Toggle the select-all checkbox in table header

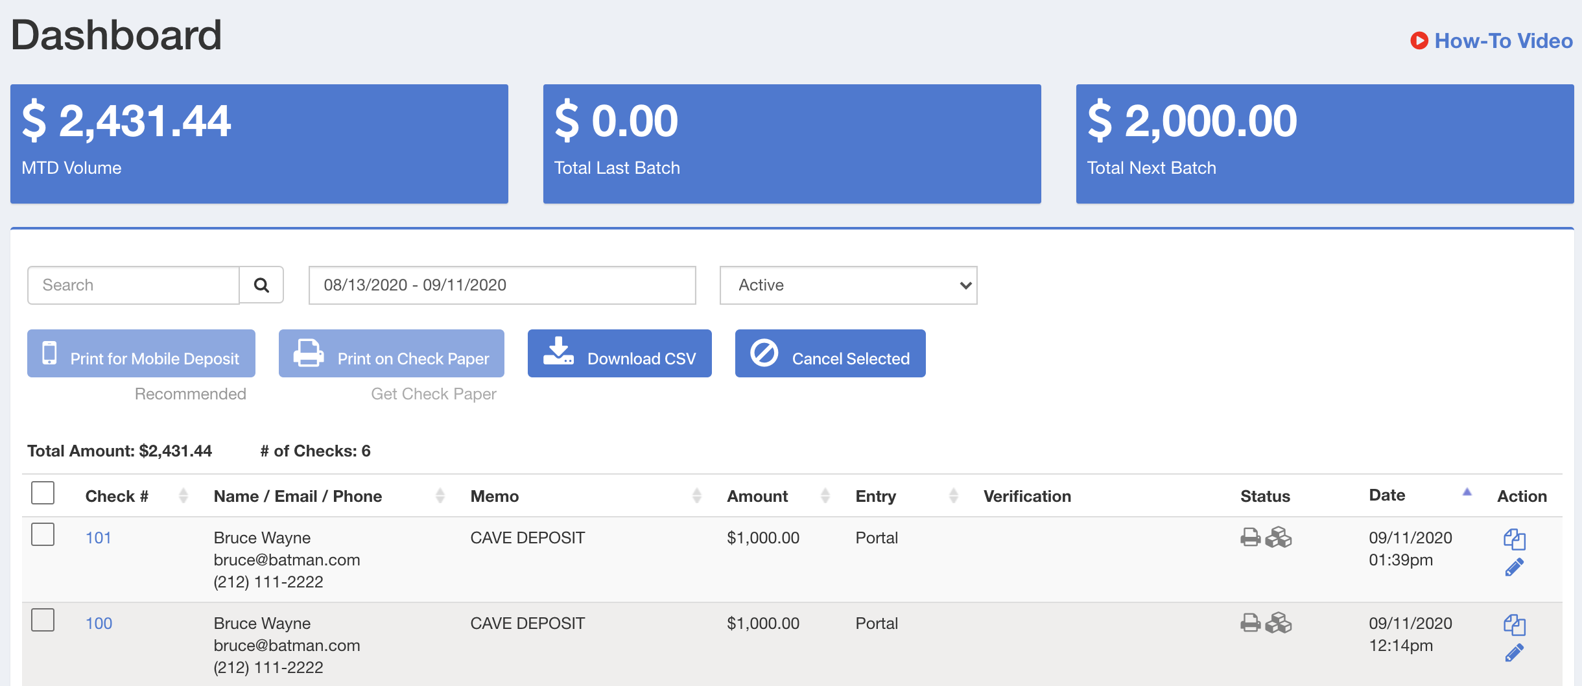pyautogui.click(x=43, y=493)
